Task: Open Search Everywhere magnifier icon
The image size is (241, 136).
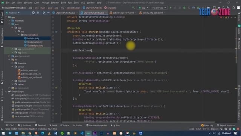Action: [x=234, y=8]
